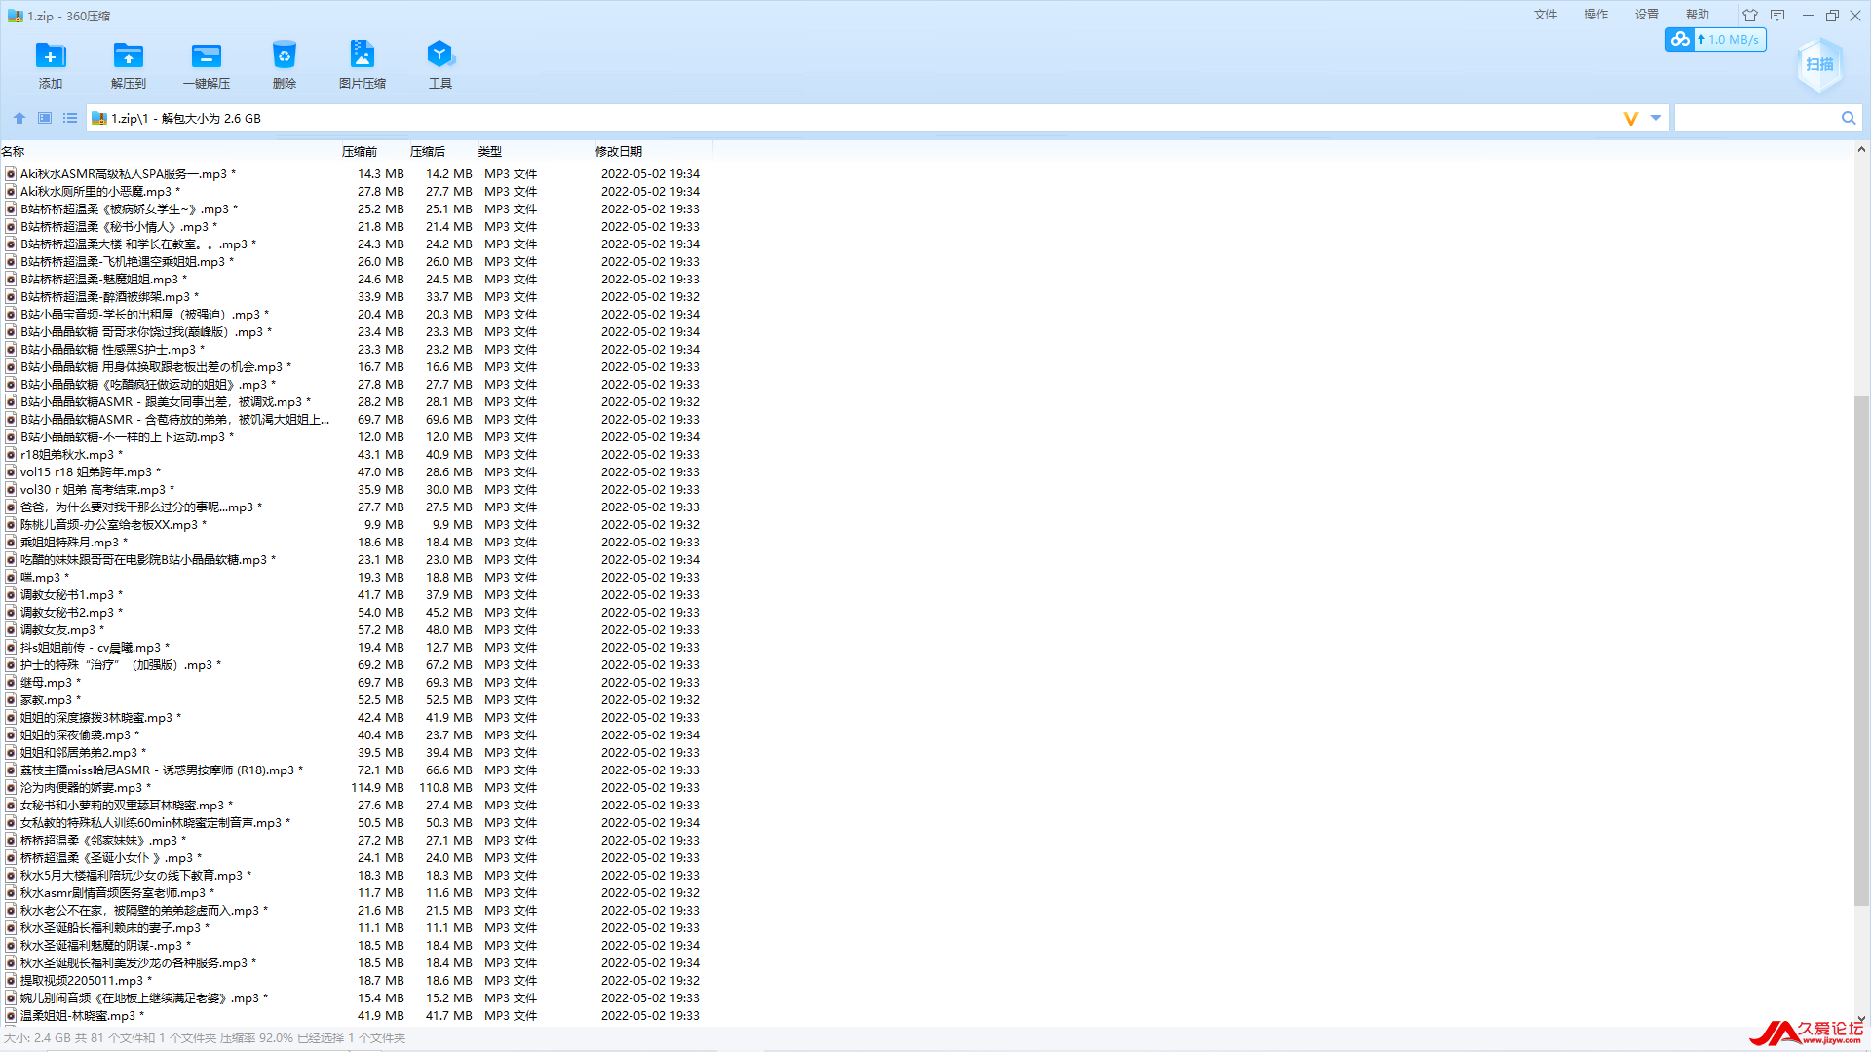Click the search magnifier icon

pos(1849,118)
